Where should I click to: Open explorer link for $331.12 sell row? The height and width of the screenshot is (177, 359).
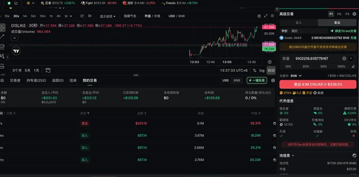tap(275, 123)
